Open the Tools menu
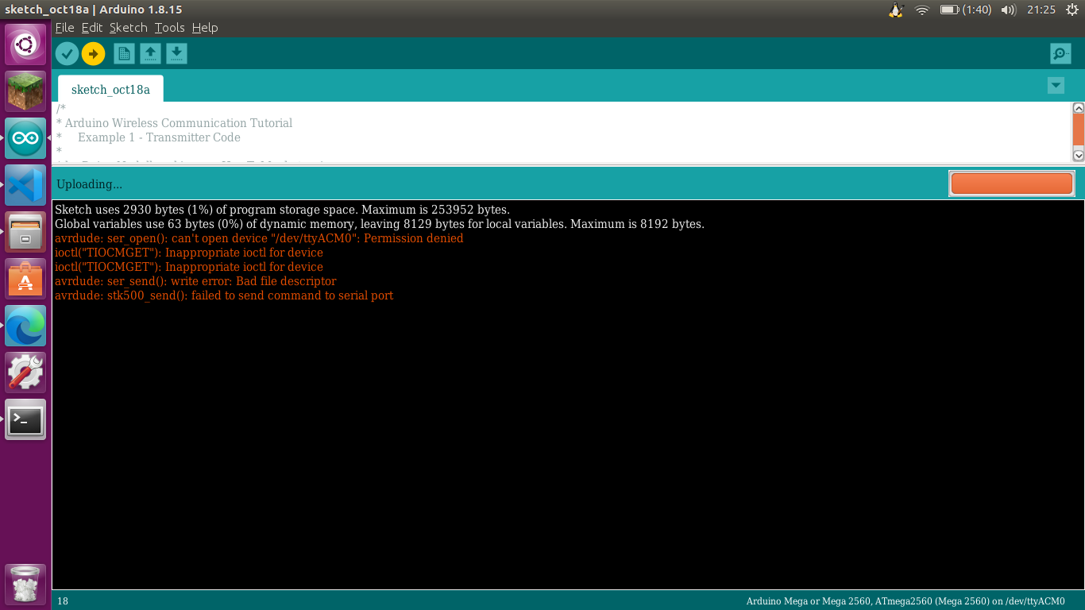This screenshot has width=1085, height=610. (169, 27)
